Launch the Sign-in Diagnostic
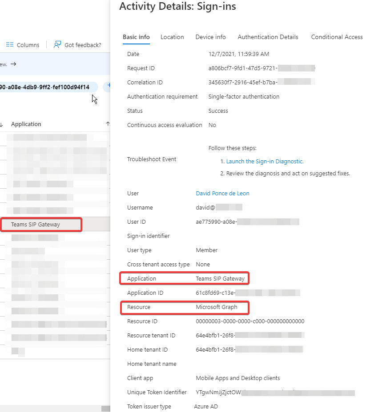 click(x=264, y=161)
